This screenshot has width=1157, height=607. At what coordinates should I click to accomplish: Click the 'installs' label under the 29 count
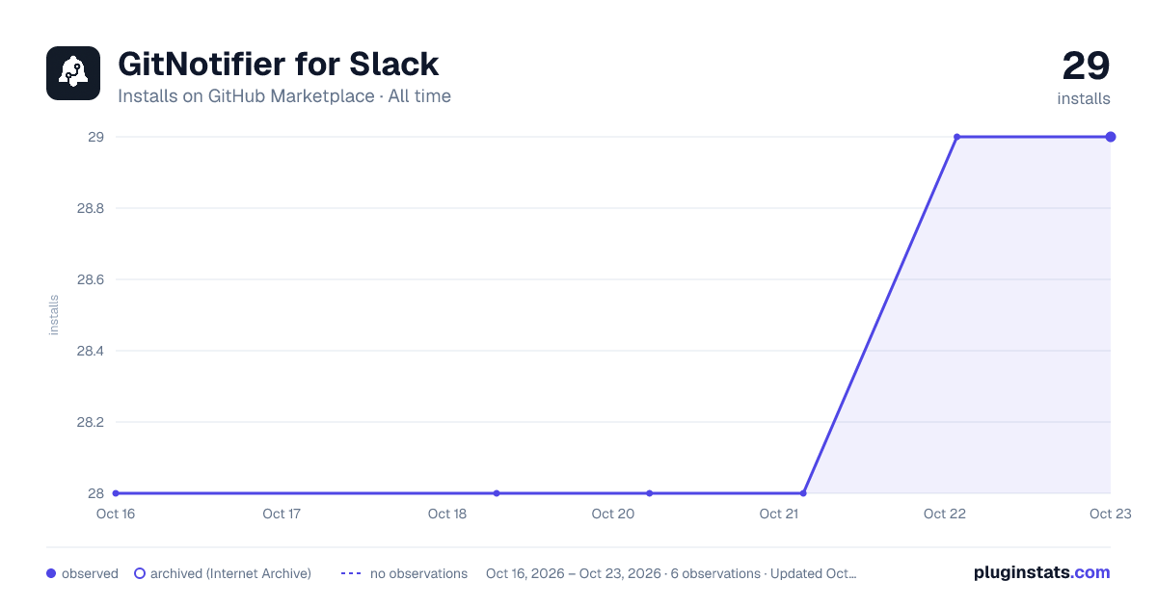click(x=1084, y=98)
